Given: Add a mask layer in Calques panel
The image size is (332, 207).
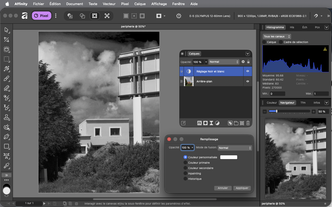Looking at the screenshot, I should (205, 123).
